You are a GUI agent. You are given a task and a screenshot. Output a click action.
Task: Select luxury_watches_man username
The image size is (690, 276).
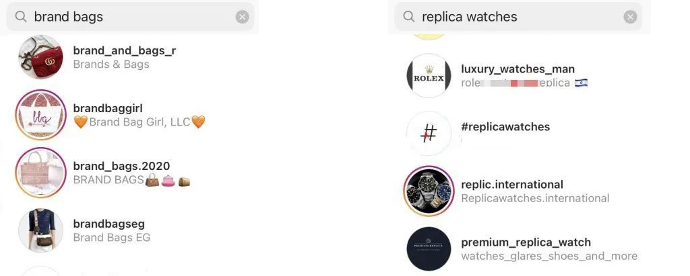(518, 69)
